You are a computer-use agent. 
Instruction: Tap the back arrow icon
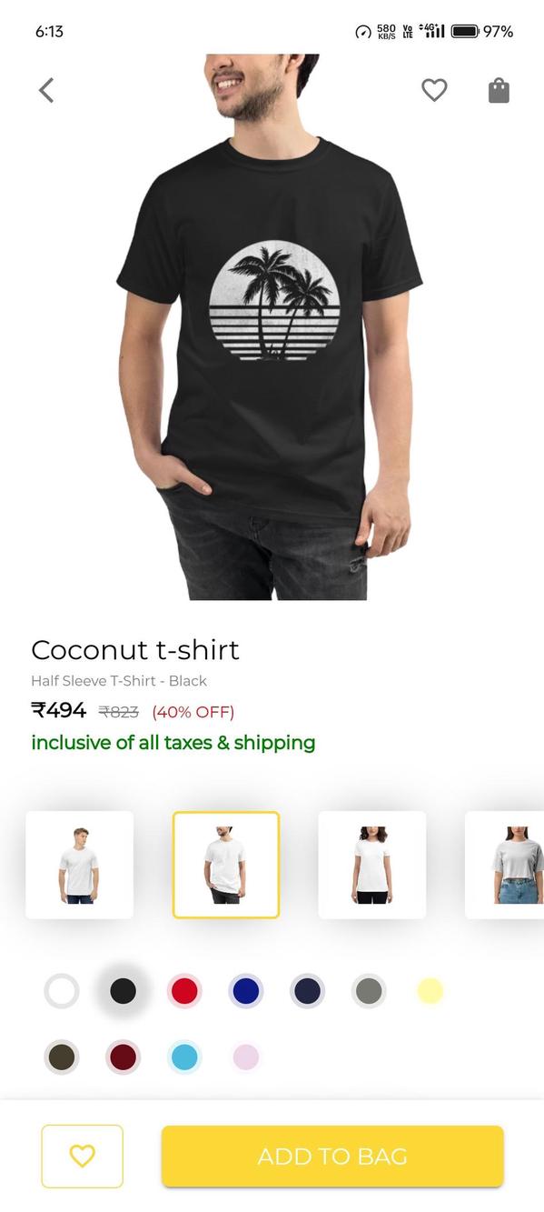(x=46, y=90)
